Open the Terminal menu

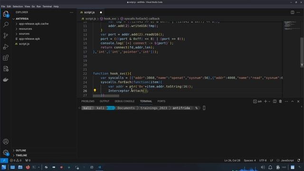pyautogui.click(x=47, y=6)
